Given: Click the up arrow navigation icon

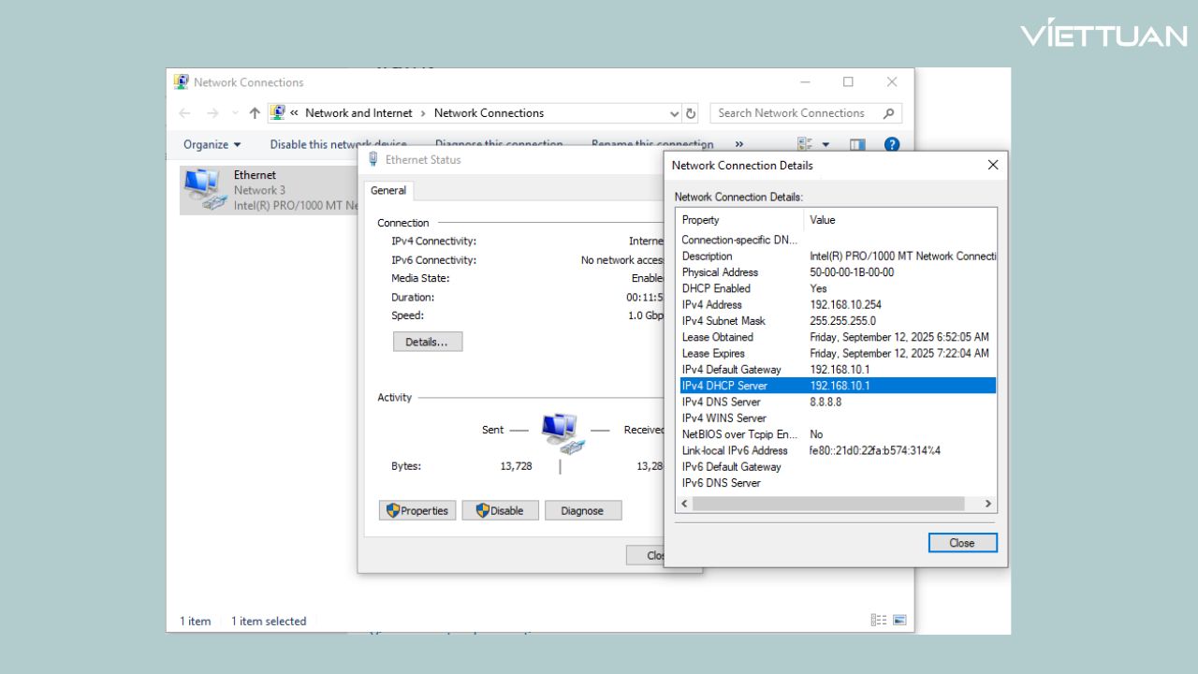Looking at the screenshot, I should tap(255, 113).
